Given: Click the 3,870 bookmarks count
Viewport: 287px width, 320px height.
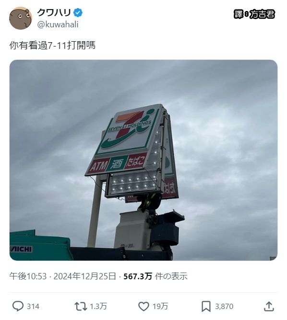Looking at the screenshot, I should point(224,306).
